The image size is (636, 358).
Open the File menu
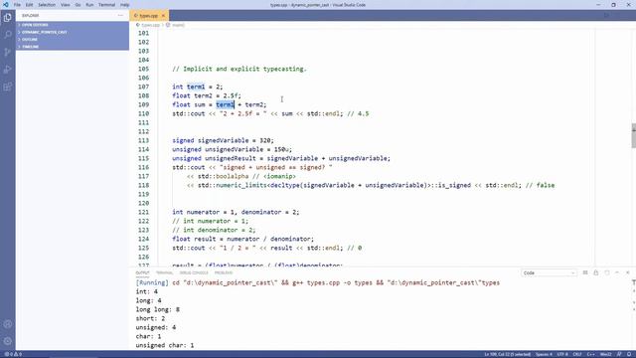17,5
